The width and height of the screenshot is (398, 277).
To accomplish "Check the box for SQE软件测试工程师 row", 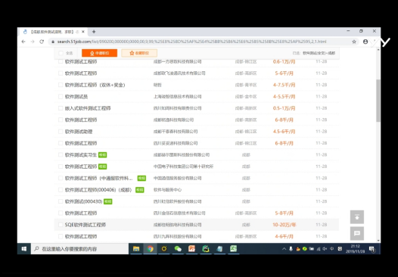I will (x=61, y=225).
